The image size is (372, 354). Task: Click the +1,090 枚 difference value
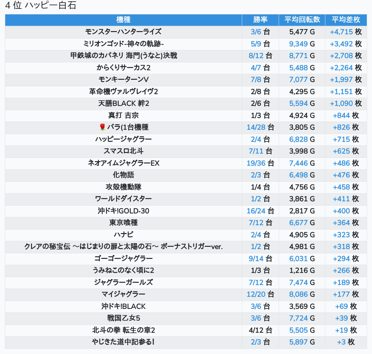(x=346, y=103)
